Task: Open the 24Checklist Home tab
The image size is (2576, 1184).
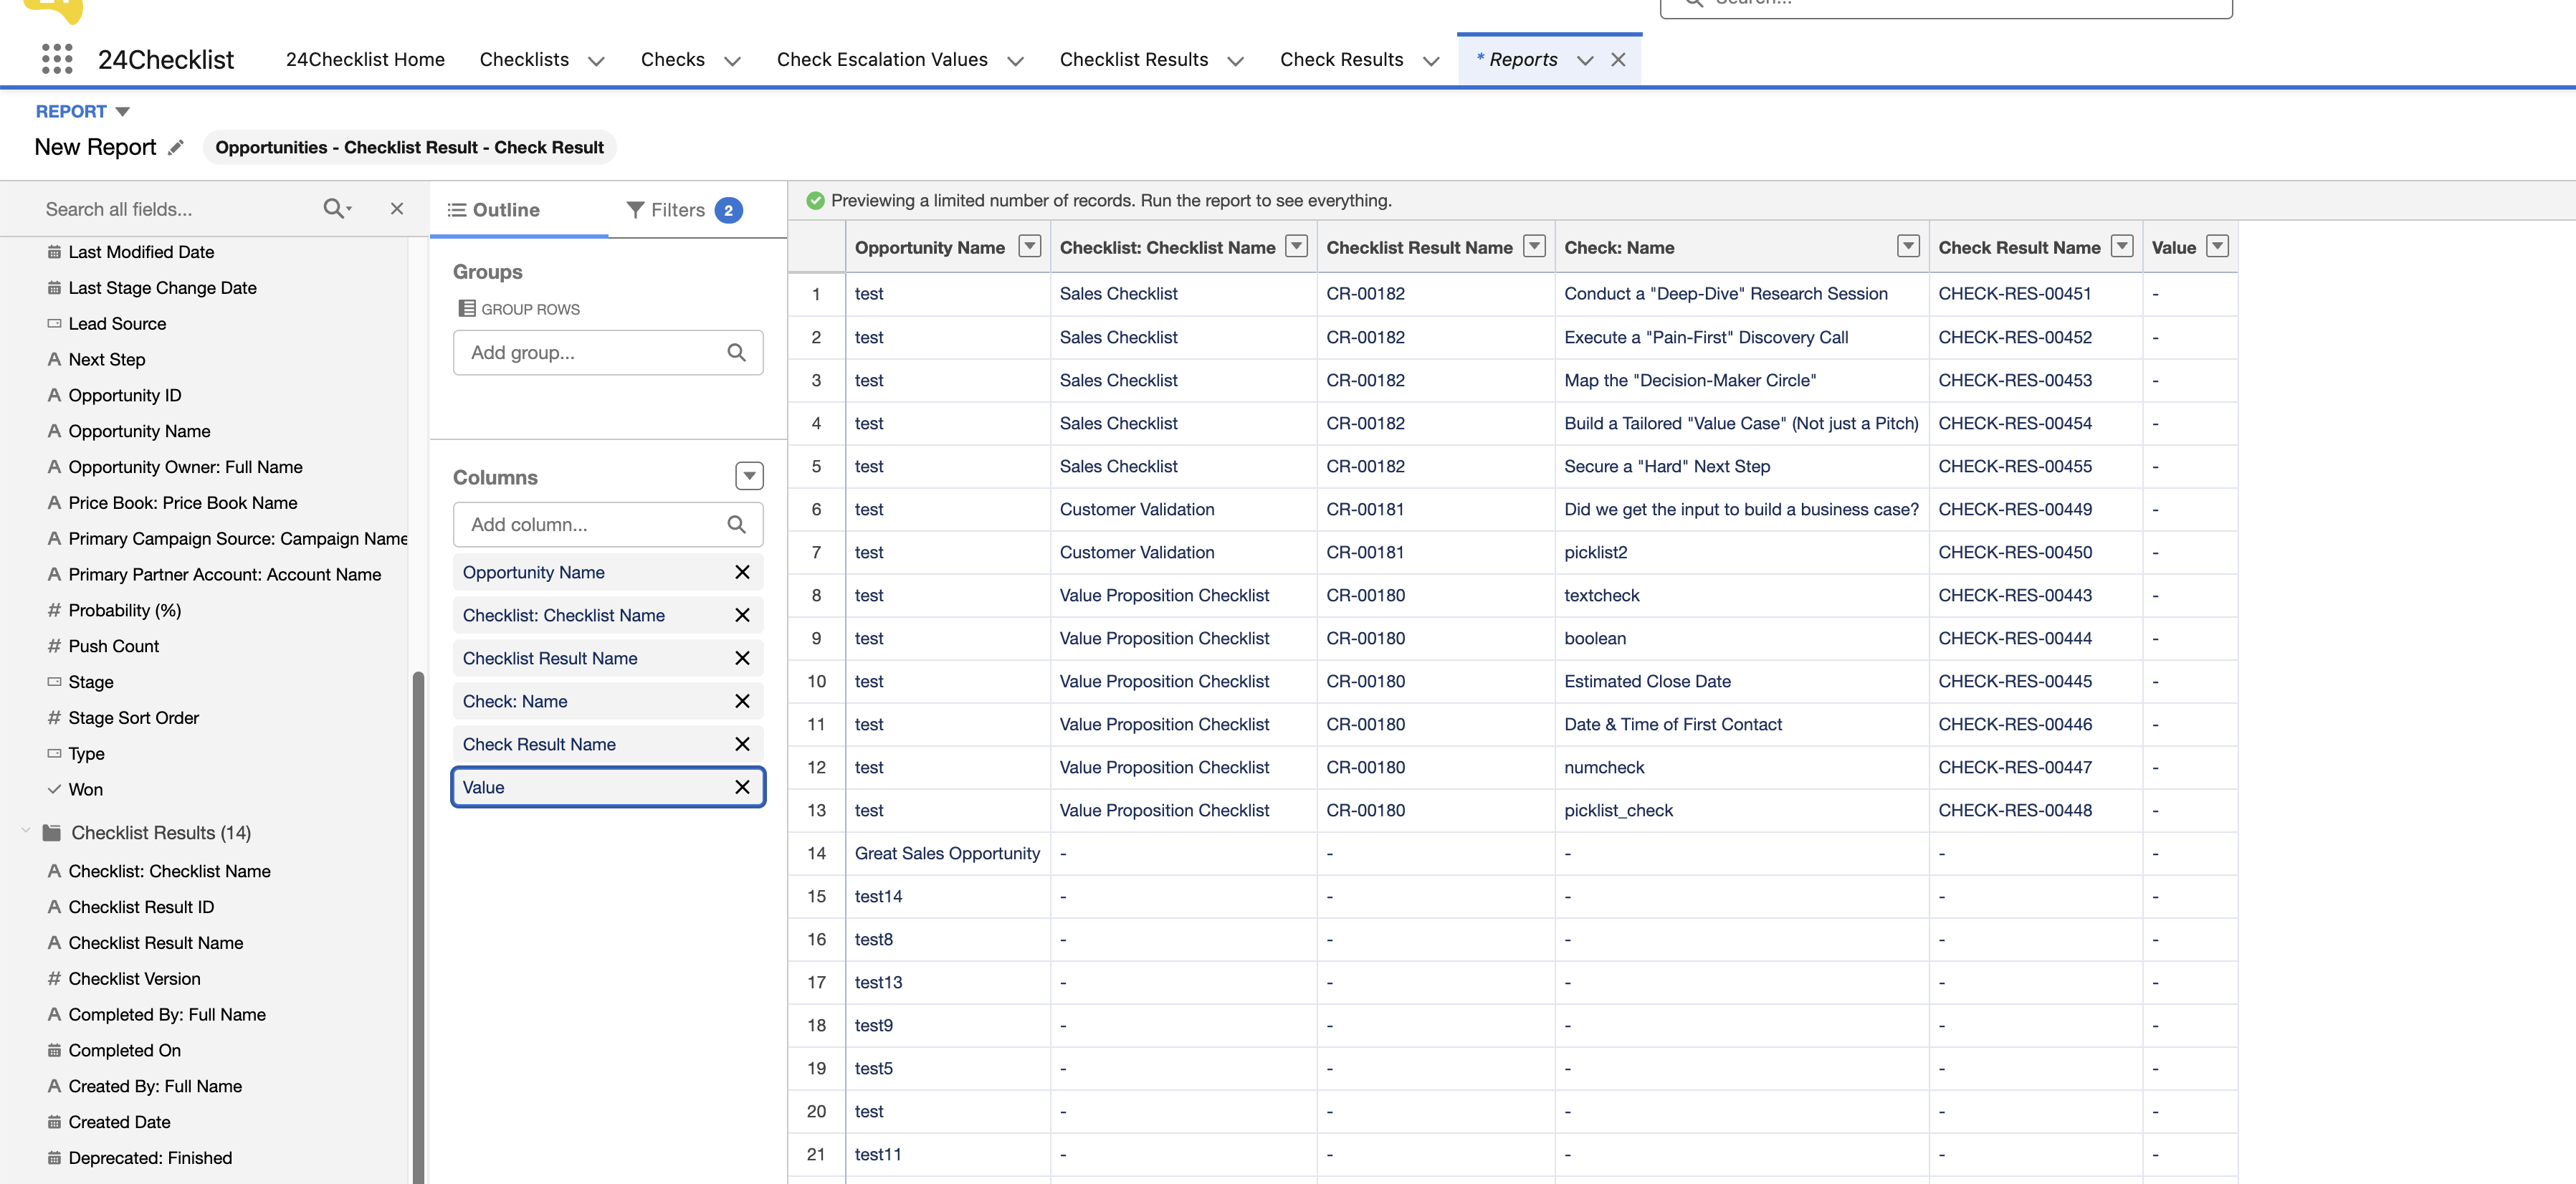Action: 365,60
